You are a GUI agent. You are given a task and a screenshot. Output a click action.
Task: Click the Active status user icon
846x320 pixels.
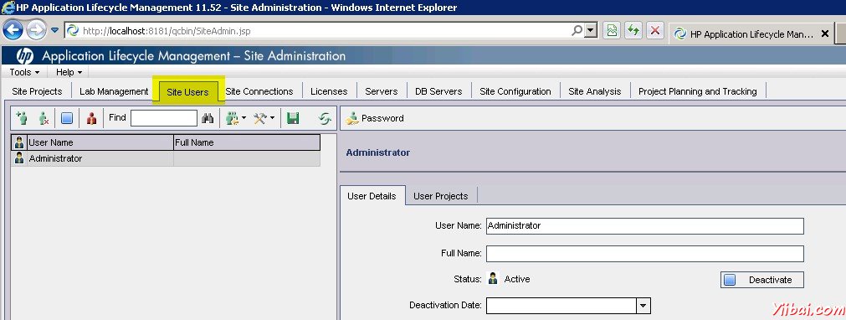coord(493,279)
